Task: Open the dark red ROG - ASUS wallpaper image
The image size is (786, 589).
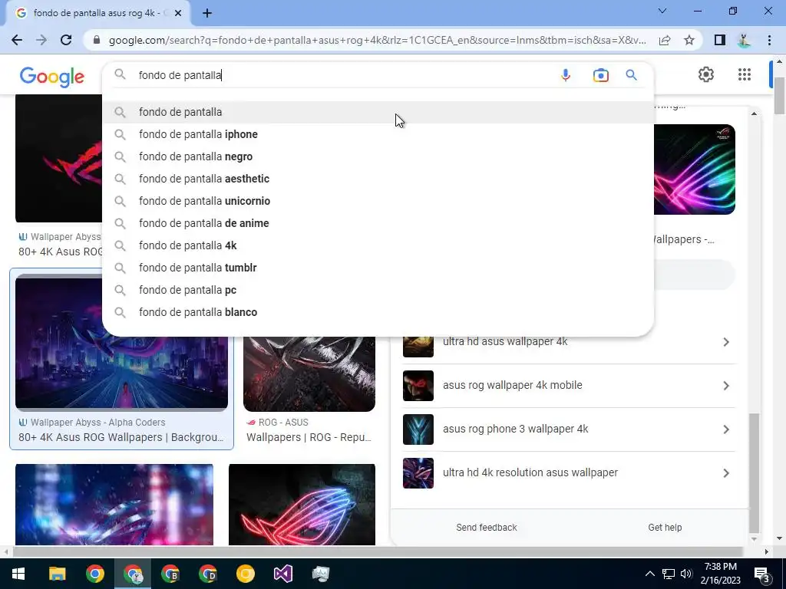Action: point(309,373)
